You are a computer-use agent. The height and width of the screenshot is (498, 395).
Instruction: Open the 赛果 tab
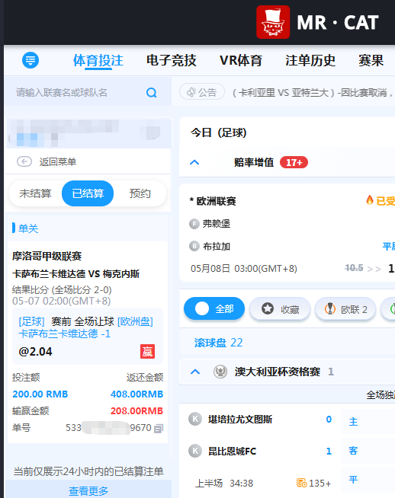pyautogui.click(x=371, y=60)
